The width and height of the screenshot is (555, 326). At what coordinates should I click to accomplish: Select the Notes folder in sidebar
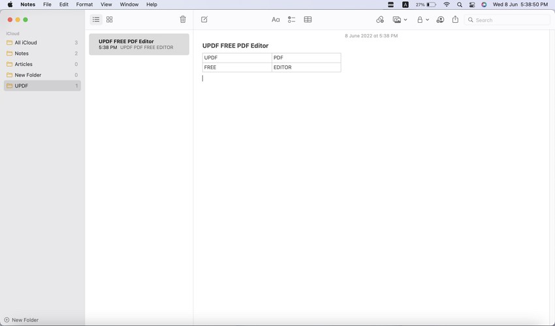coord(42,54)
